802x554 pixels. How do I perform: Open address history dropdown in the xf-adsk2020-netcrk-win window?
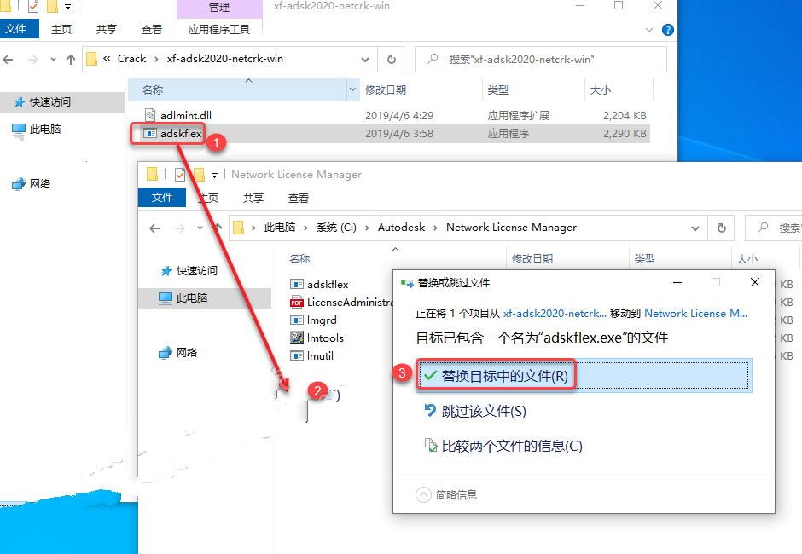(x=365, y=60)
